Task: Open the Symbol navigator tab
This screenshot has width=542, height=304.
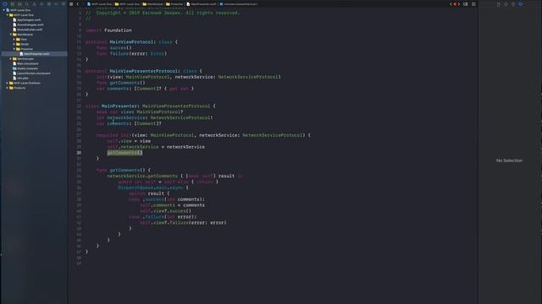Action: point(19,4)
